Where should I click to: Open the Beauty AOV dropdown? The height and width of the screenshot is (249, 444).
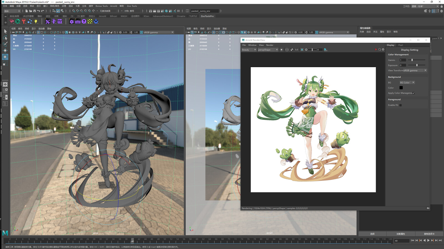click(249, 50)
